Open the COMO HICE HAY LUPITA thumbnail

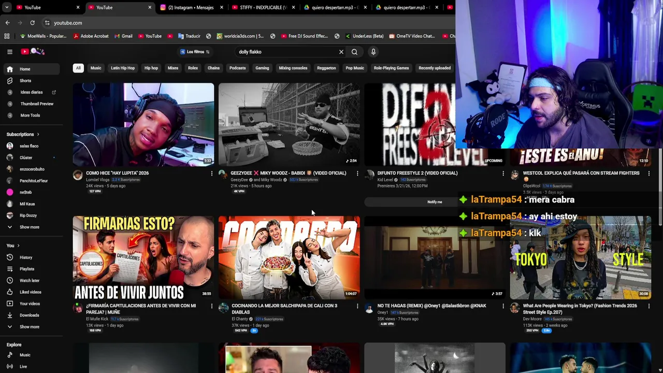point(143,124)
